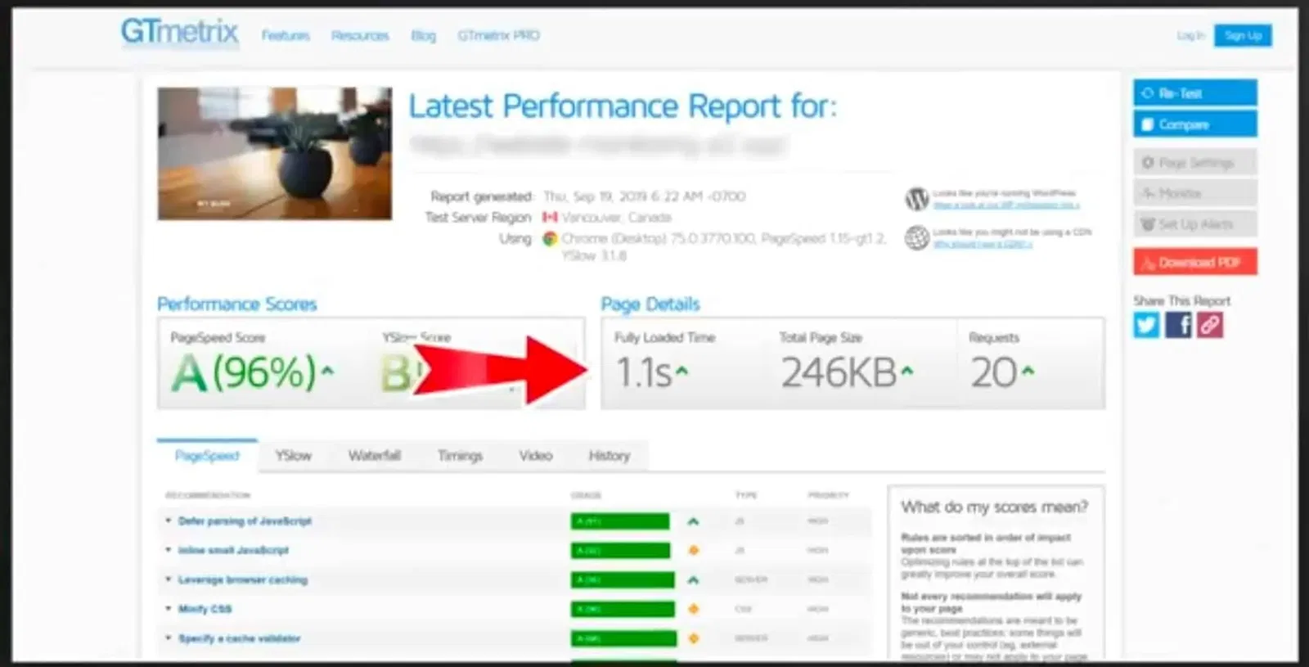Click the Defer parsing of JavaScript grade bar
The height and width of the screenshot is (667, 1309).
(620, 521)
